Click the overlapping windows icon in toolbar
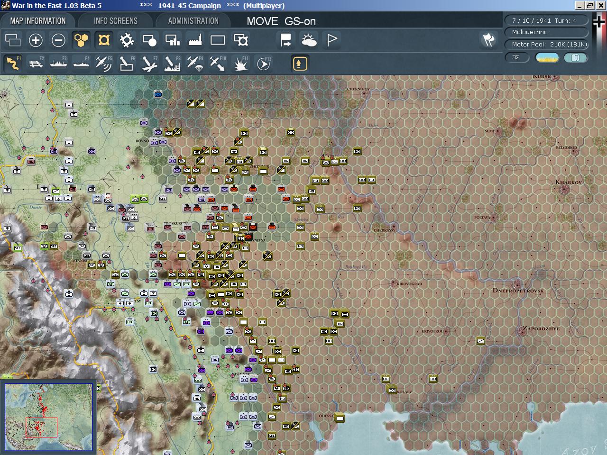This screenshot has width=607, height=455. 13,40
